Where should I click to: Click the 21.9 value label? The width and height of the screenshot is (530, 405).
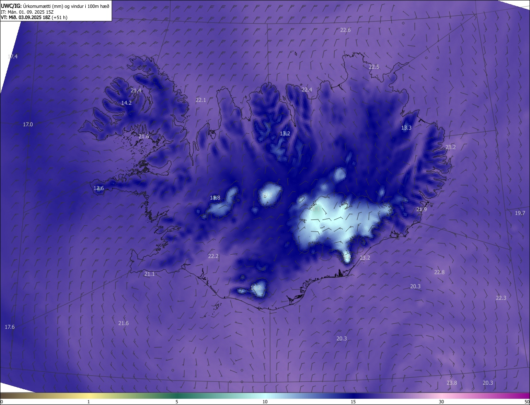(x=422, y=210)
